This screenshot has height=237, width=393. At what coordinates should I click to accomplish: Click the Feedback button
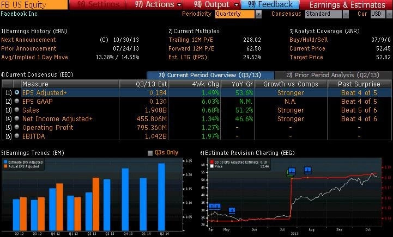click(270, 4)
